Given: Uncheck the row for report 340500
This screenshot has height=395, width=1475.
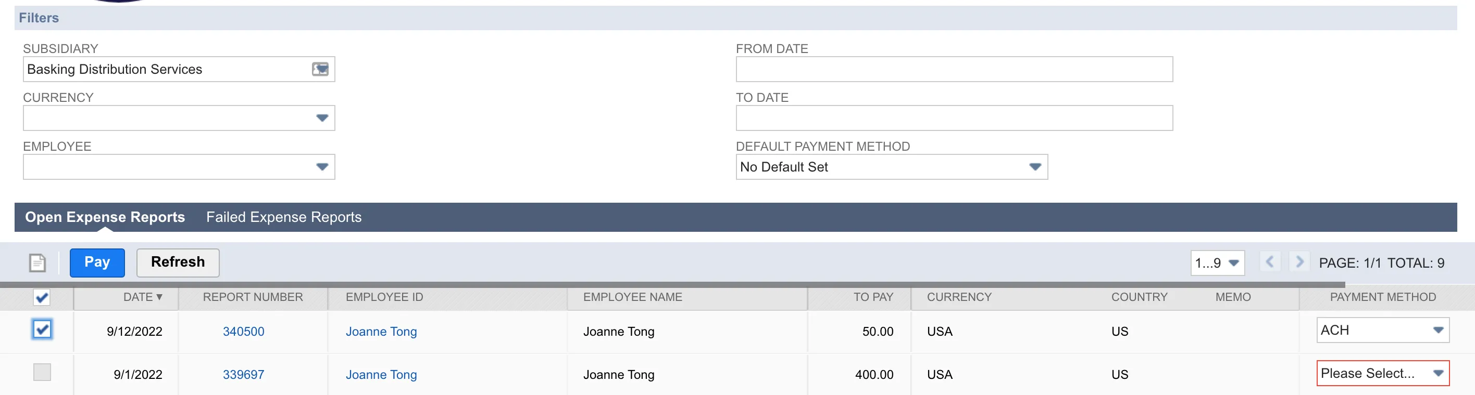Looking at the screenshot, I should (x=42, y=330).
